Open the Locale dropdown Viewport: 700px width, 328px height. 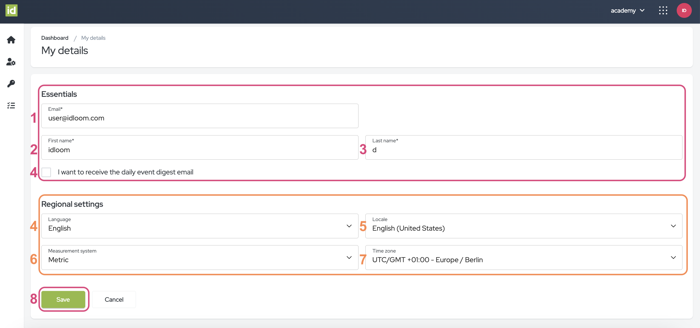(x=523, y=226)
